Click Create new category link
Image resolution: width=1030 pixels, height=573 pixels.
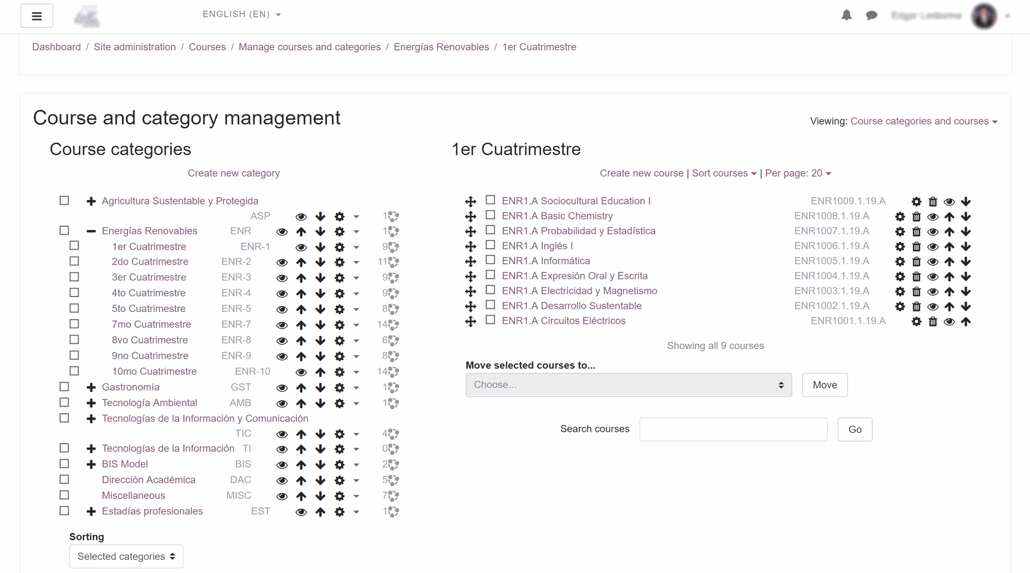pos(234,173)
